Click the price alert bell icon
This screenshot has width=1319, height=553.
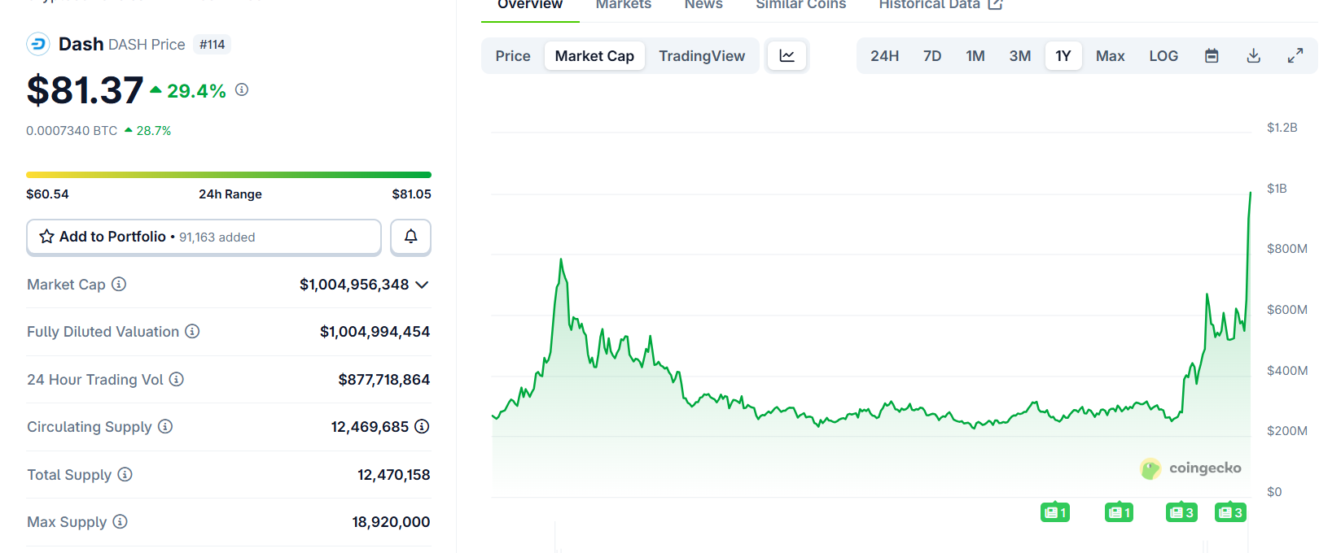(x=410, y=237)
